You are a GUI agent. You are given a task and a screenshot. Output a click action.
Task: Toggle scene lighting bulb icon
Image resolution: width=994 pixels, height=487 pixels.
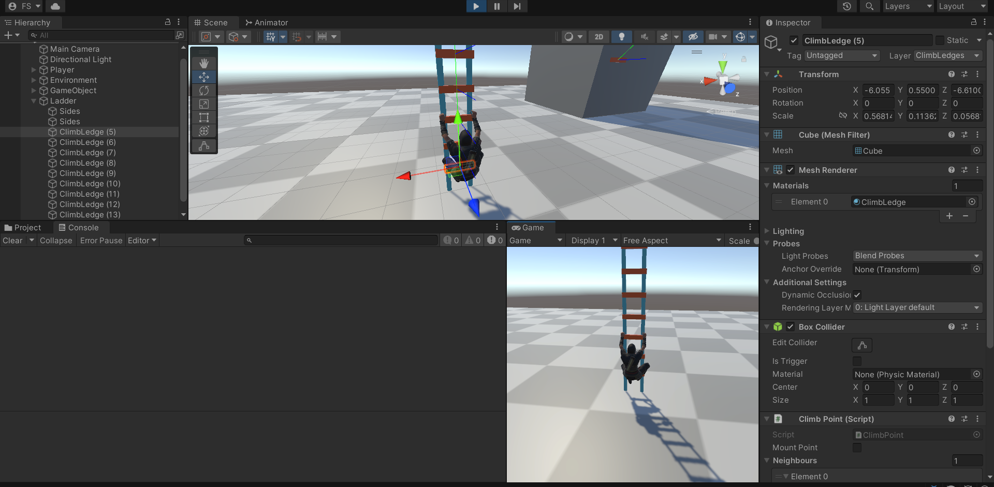[x=621, y=37]
